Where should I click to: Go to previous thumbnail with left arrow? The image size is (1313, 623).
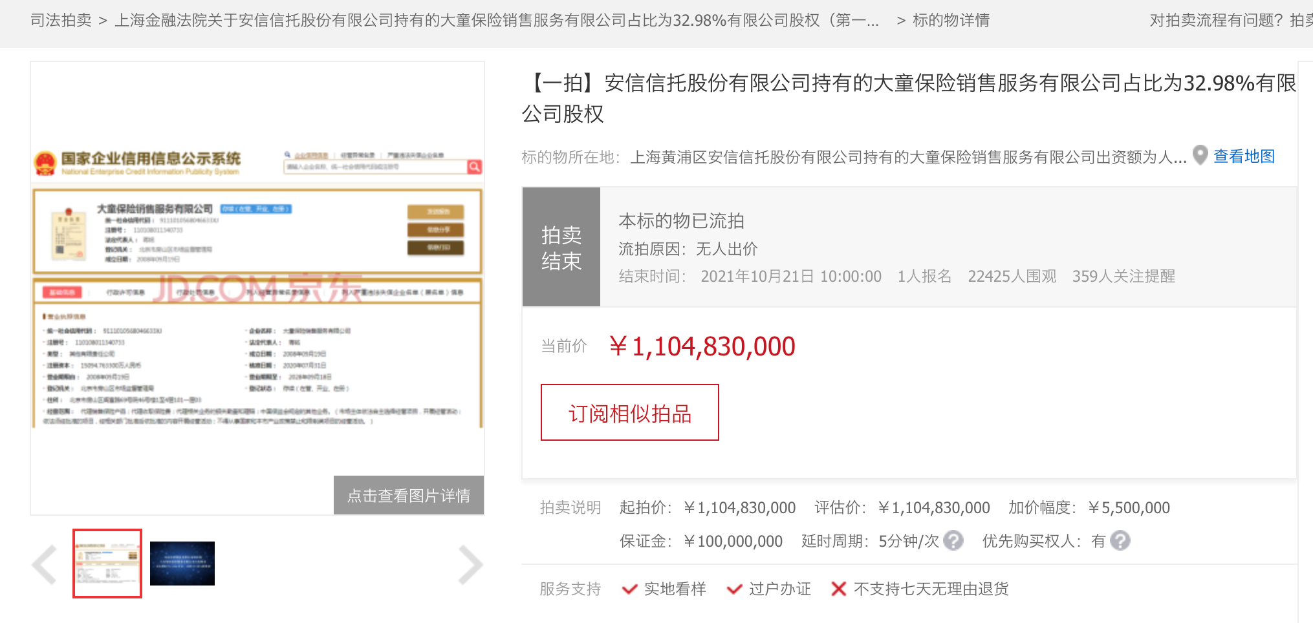click(x=45, y=565)
